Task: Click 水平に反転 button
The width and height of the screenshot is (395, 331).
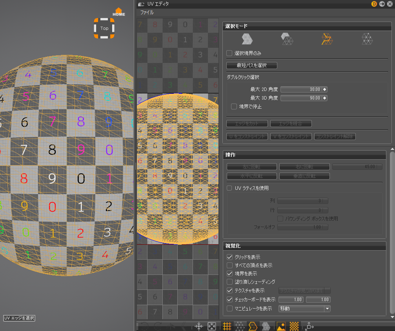Action: pyautogui.click(x=251, y=176)
